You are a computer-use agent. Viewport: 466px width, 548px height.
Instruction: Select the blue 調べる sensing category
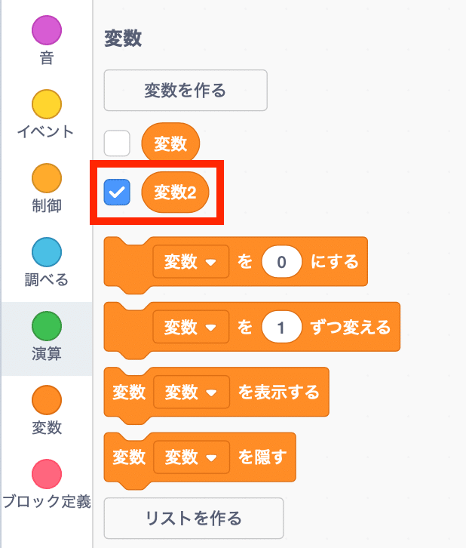[x=47, y=262]
